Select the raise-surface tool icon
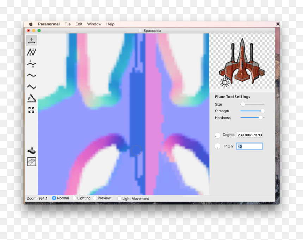Screen dimensions: 303x240 31,150
